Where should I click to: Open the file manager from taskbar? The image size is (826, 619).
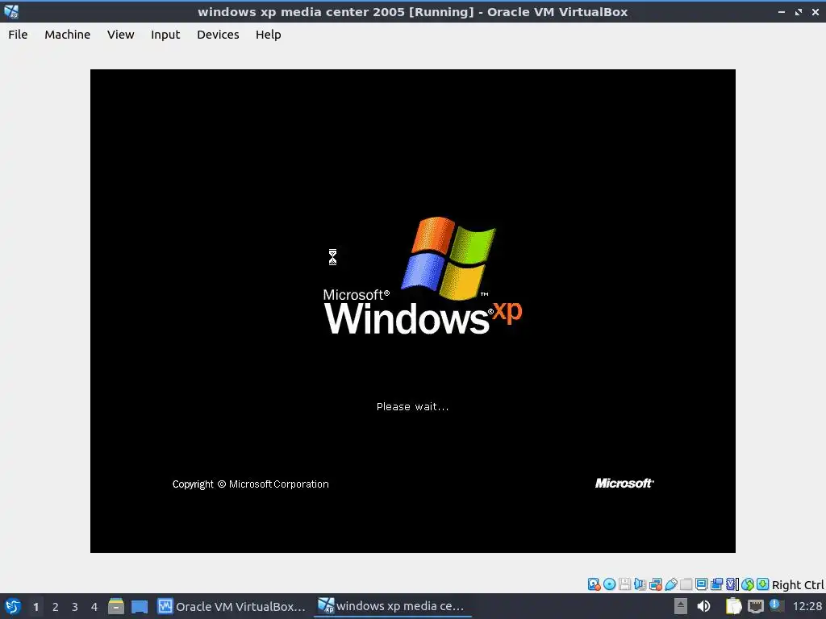click(116, 606)
